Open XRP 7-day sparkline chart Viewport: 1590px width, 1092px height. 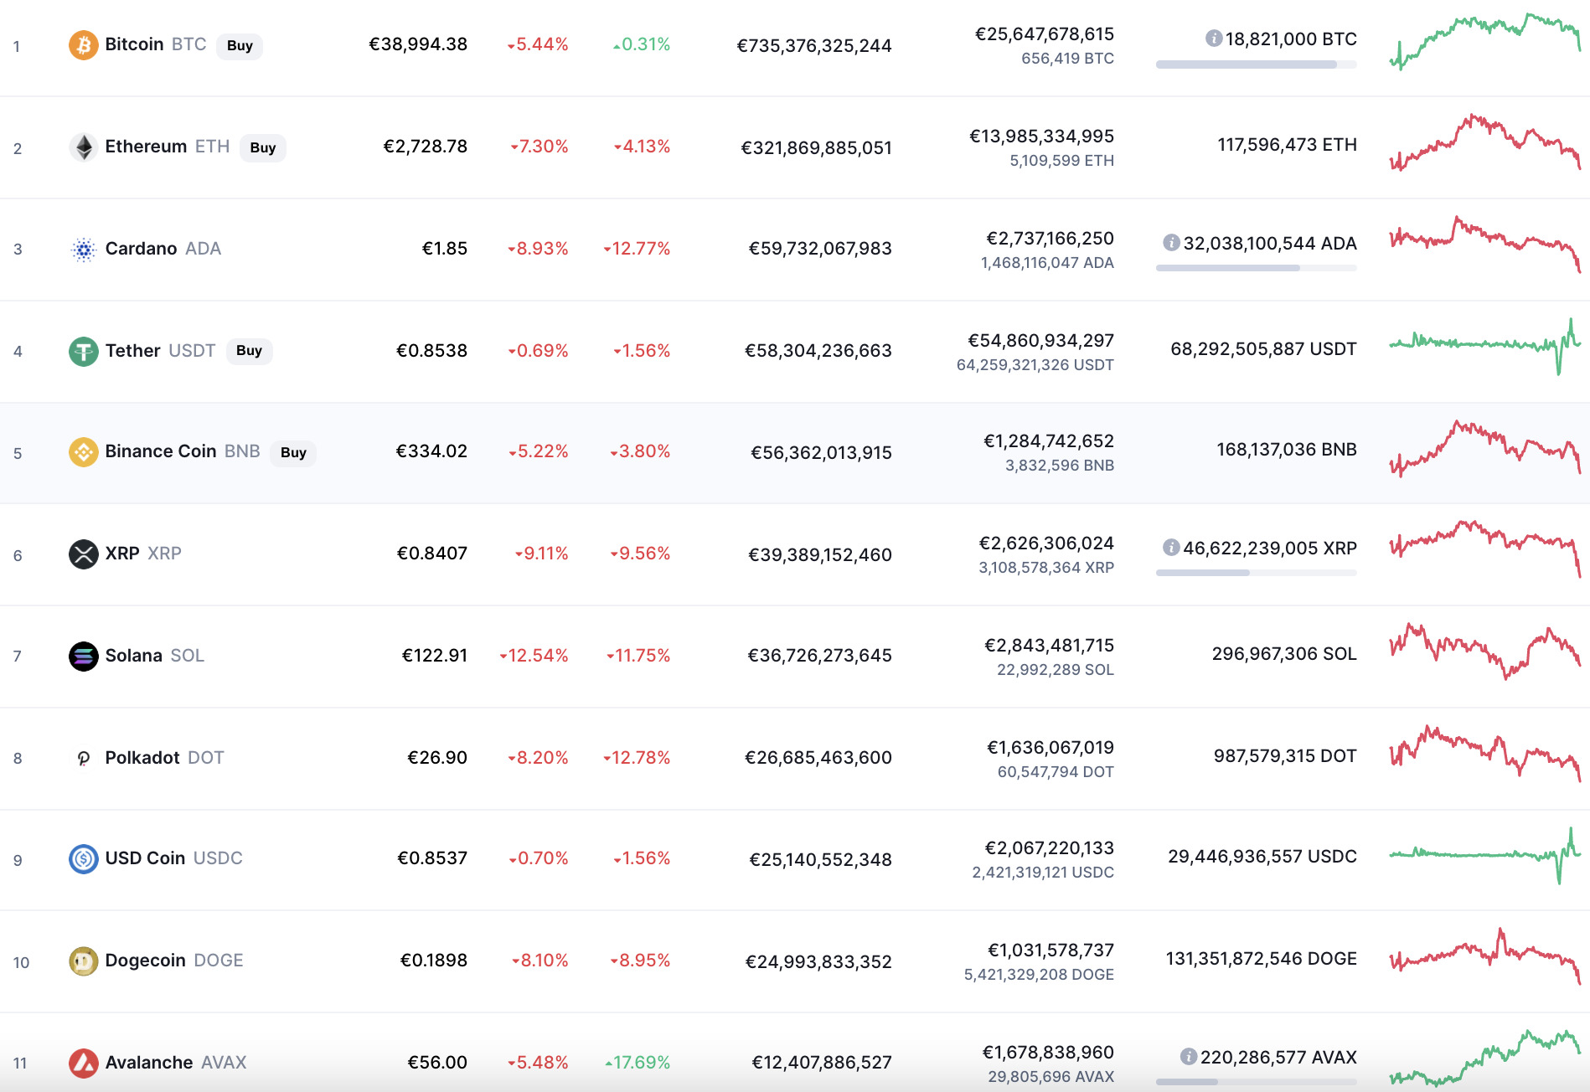pos(1485,549)
